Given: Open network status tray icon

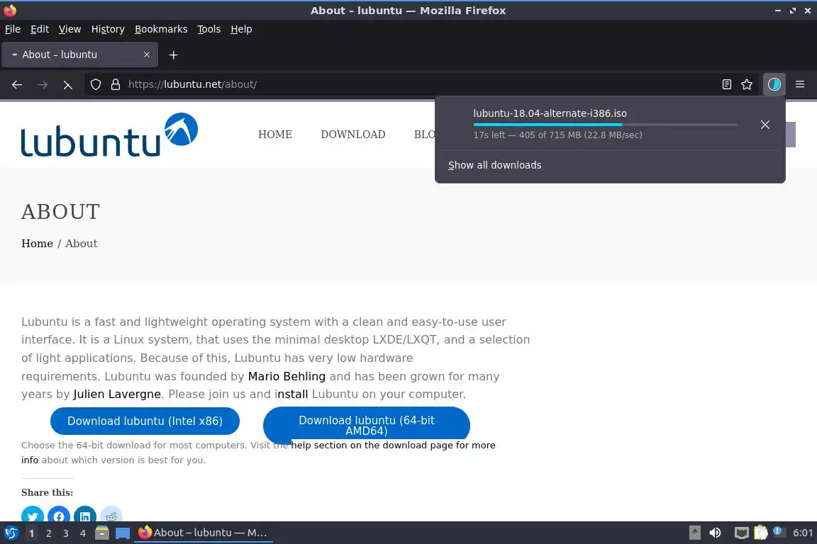Looking at the screenshot, I should point(741,533).
